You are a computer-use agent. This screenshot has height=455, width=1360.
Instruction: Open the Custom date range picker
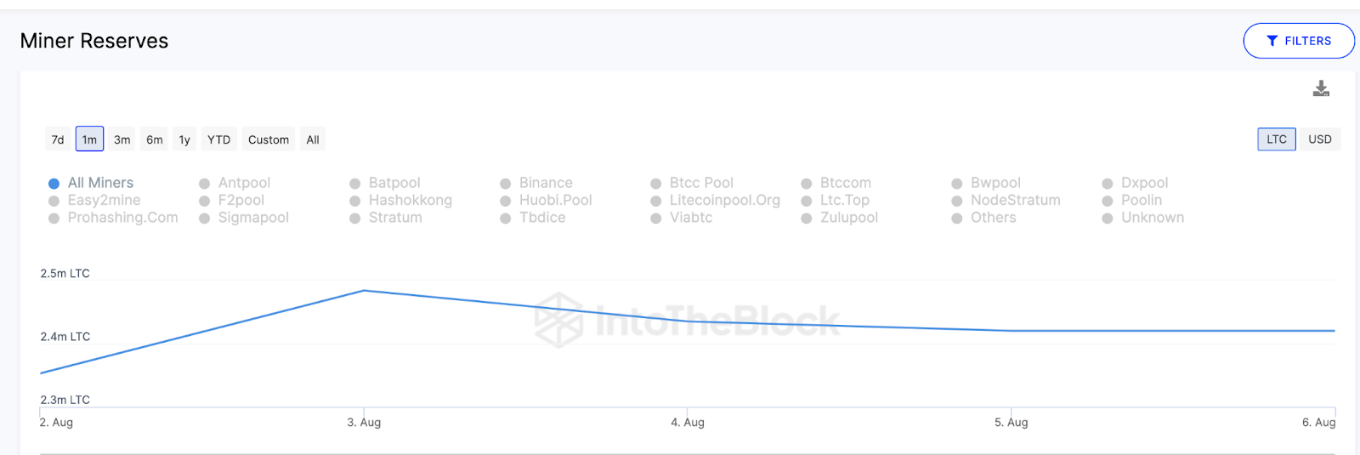[268, 139]
